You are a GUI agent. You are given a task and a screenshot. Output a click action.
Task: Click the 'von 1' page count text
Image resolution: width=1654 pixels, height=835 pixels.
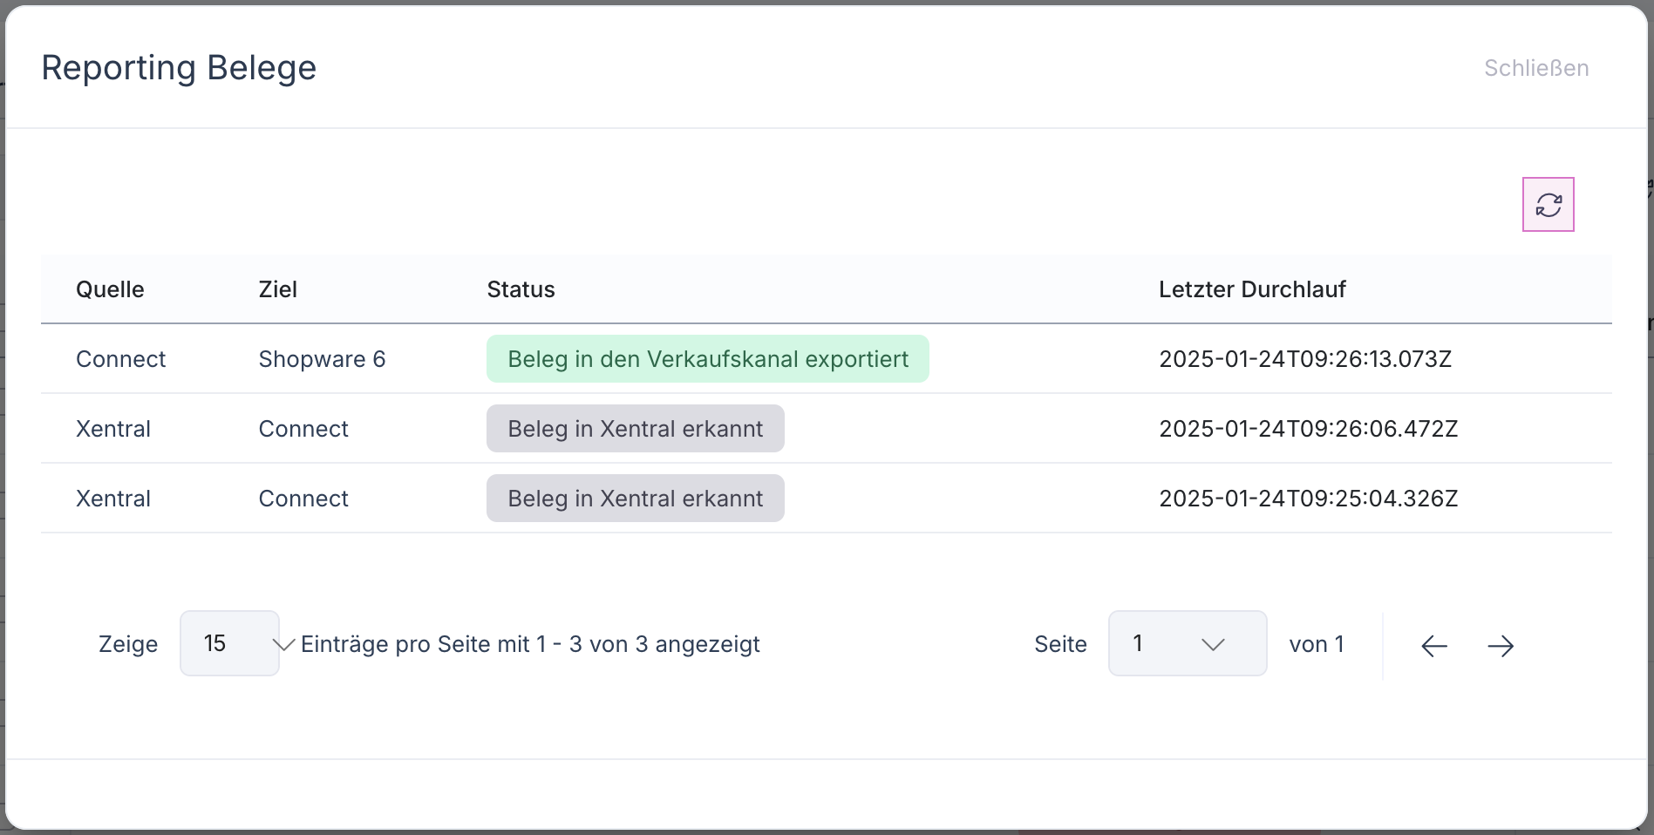pyautogui.click(x=1316, y=644)
